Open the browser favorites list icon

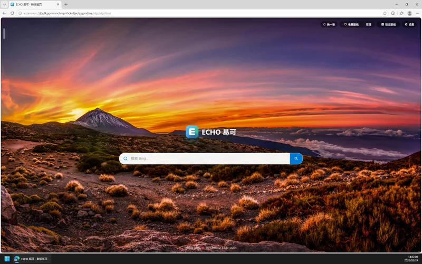401,13
